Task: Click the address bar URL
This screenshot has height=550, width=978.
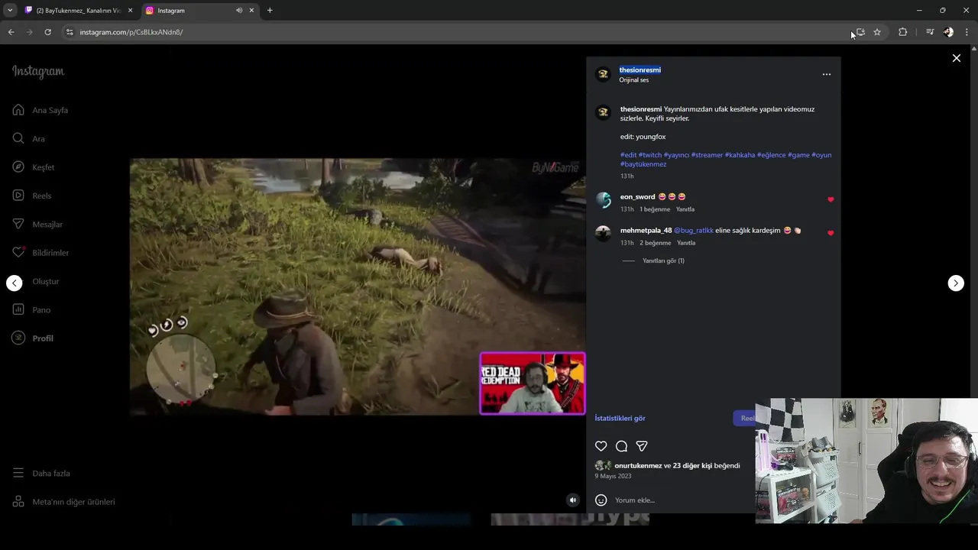Action: 131,32
